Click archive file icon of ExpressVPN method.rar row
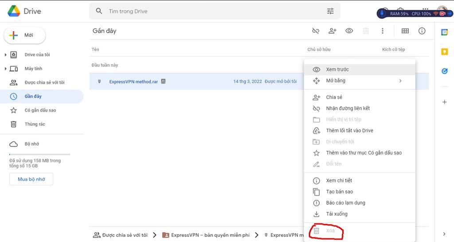 point(99,81)
